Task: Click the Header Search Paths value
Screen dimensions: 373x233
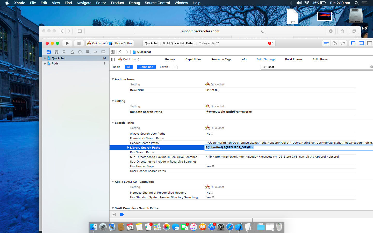Action: point(289,143)
